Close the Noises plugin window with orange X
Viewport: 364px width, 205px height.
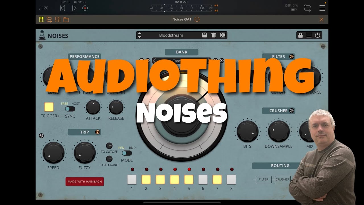(x=322, y=19)
